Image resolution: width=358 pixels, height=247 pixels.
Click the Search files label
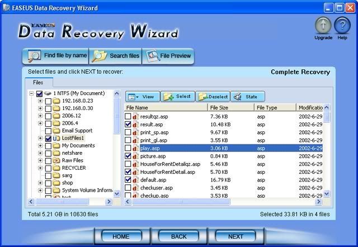[124, 56]
